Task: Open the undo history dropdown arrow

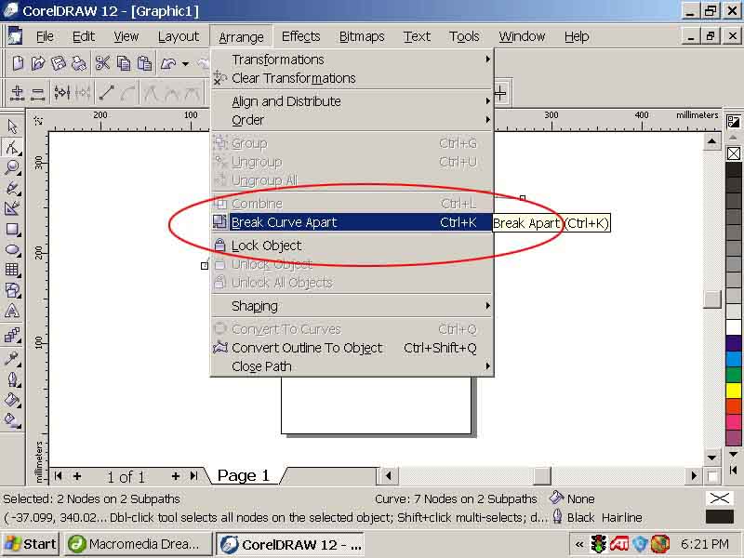Action: 185,63
